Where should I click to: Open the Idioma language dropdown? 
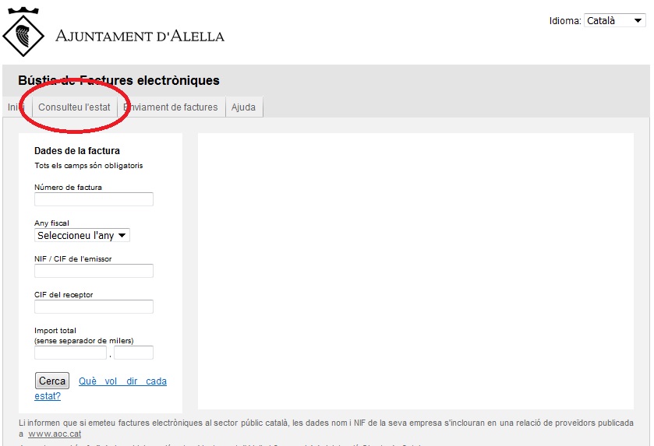(x=614, y=21)
